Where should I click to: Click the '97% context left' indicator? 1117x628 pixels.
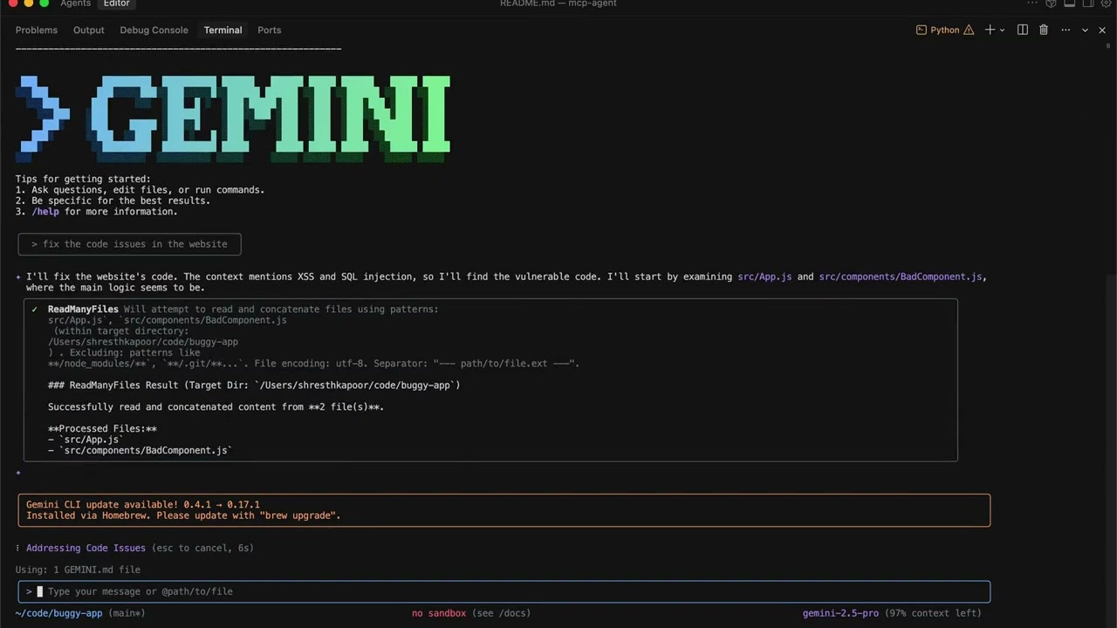pyautogui.click(x=933, y=613)
